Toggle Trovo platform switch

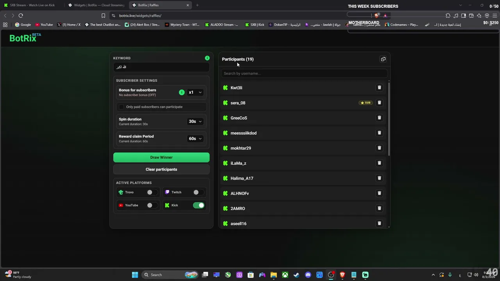pyautogui.click(x=152, y=192)
